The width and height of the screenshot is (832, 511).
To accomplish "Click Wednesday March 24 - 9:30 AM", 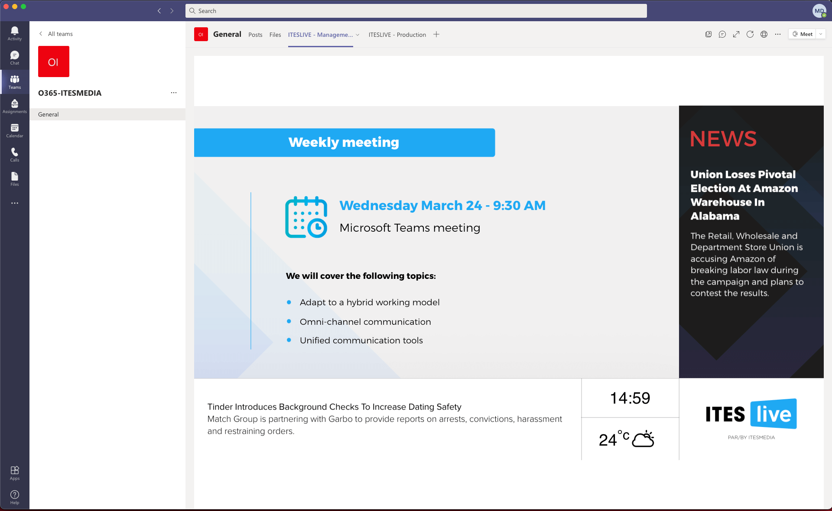I will [x=442, y=205].
